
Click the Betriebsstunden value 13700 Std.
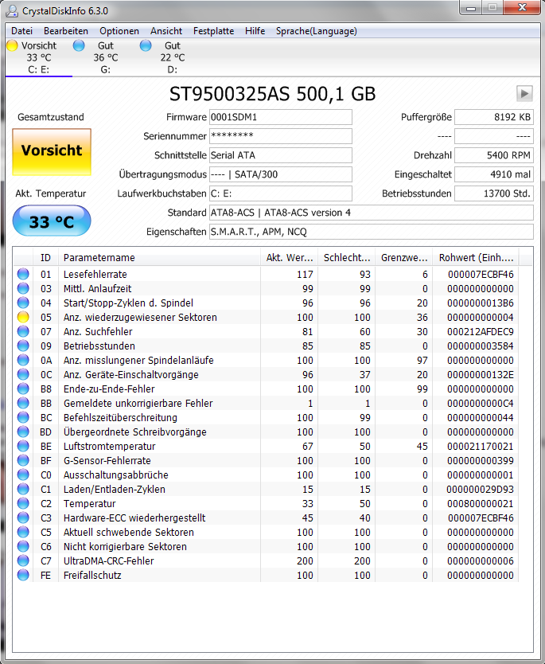494,193
